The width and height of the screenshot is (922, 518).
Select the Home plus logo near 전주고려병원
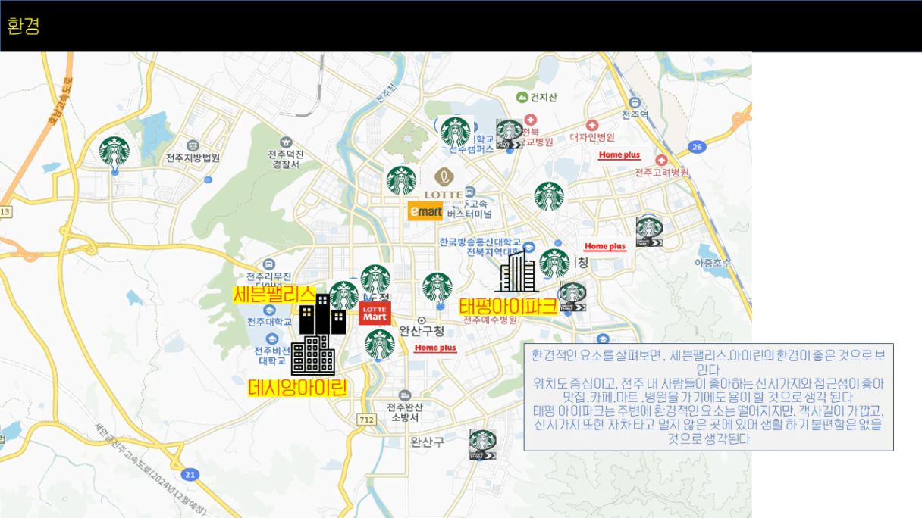click(619, 154)
